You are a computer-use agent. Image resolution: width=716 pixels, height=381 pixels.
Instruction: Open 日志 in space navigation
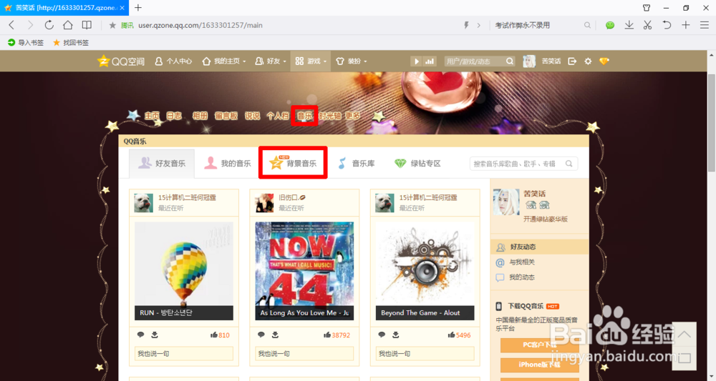[x=174, y=116]
